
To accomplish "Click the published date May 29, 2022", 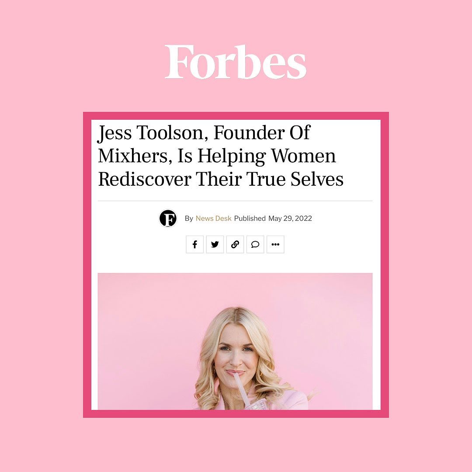I will pyautogui.click(x=290, y=218).
